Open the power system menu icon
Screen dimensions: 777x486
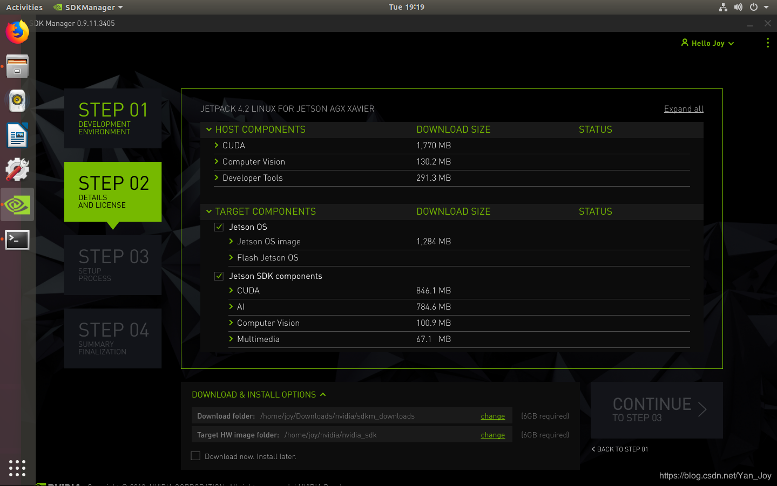tap(754, 7)
